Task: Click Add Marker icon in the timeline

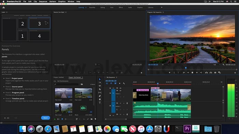Action: pos(119,83)
